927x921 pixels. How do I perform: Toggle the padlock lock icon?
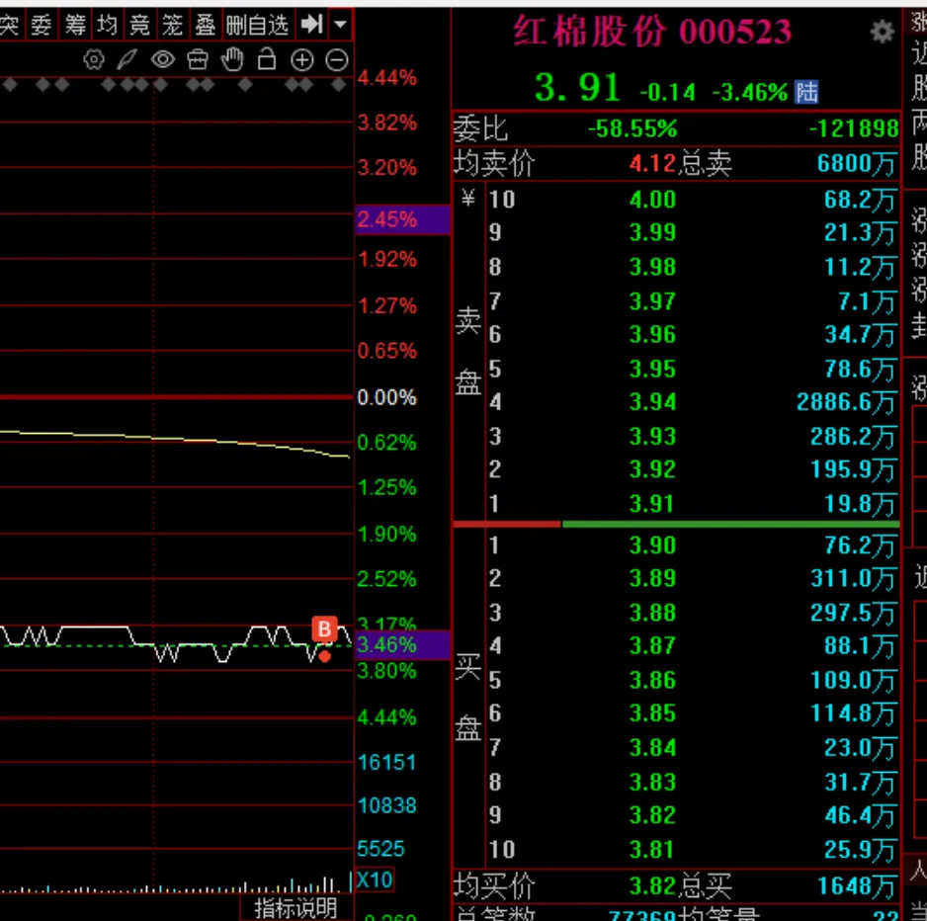[x=267, y=60]
